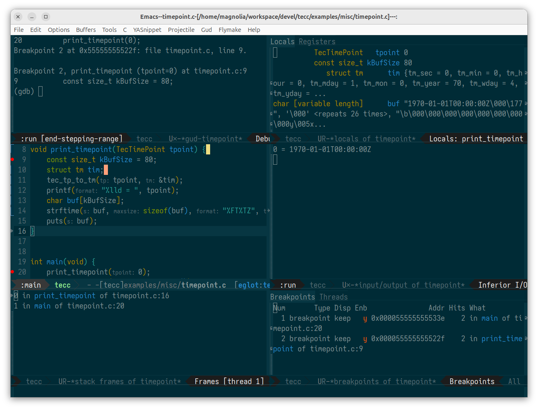Click the red breakpoint dot on line 9
The height and width of the screenshot is (409, 538).
tap(12, 159)
